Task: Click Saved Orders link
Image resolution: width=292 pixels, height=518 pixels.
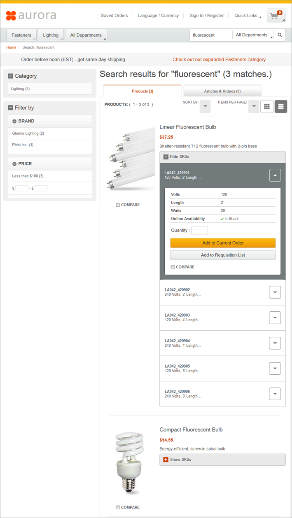Action: tap(114, 16)
